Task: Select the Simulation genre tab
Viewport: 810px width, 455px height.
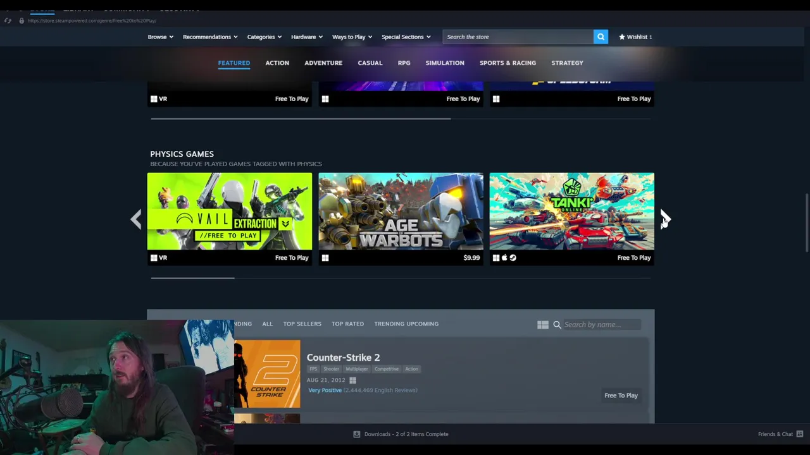Action: 445,63
